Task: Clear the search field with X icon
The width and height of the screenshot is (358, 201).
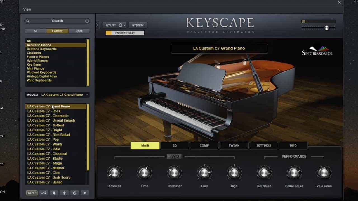Action: pyautogui.click(x=87, y=21)
